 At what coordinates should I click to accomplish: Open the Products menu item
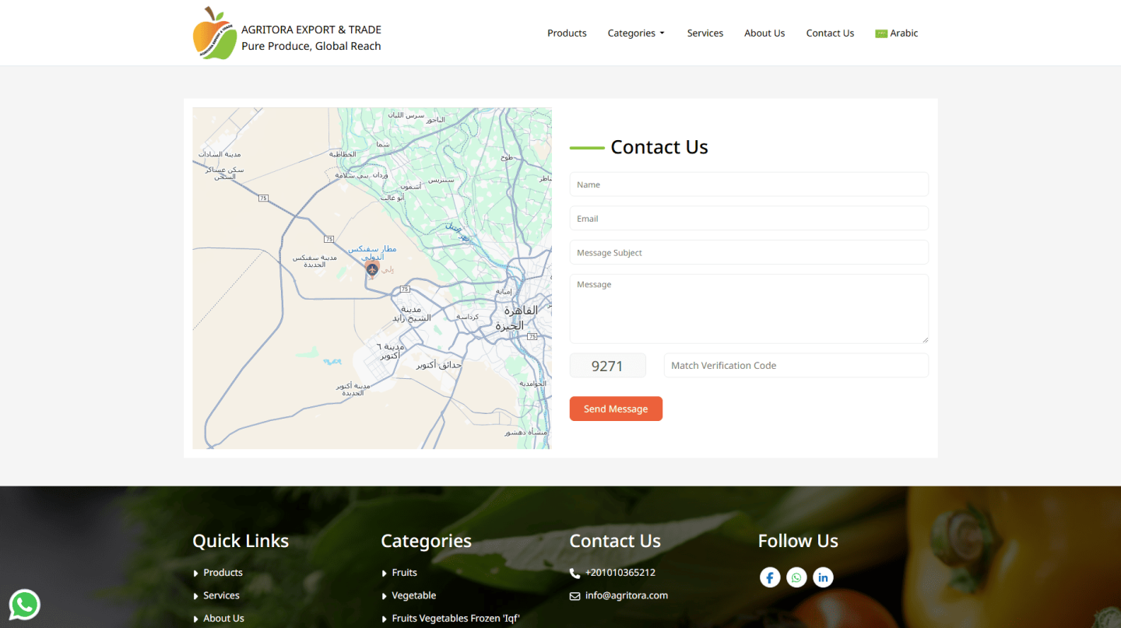tap(567, 33)
